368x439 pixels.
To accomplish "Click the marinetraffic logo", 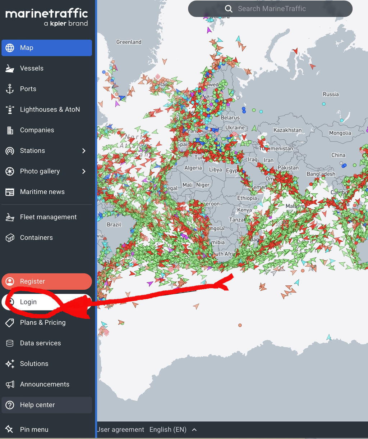I will tap(47, 18).
